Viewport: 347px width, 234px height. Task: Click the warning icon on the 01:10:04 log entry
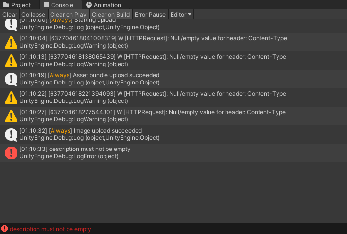(x=11, y=42)
